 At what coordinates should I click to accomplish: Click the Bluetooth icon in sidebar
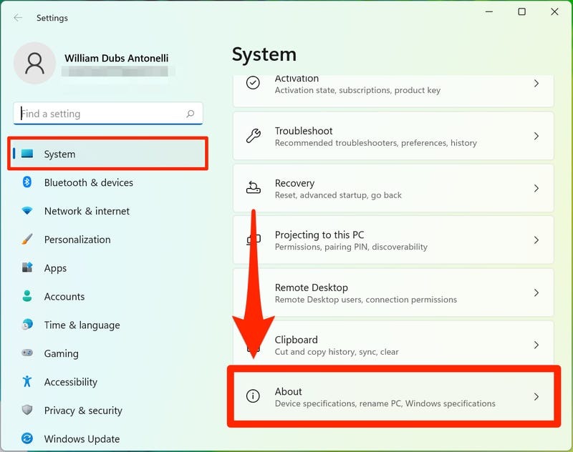point(27,182)
